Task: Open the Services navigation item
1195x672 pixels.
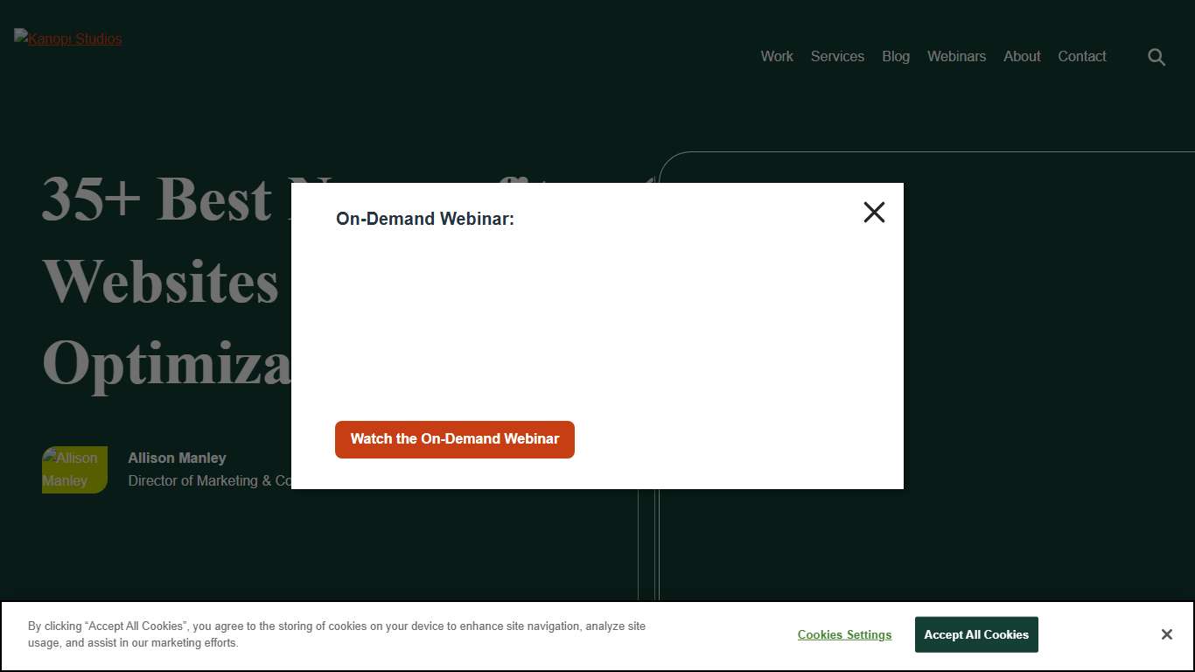Action: (x=837, y=56)
